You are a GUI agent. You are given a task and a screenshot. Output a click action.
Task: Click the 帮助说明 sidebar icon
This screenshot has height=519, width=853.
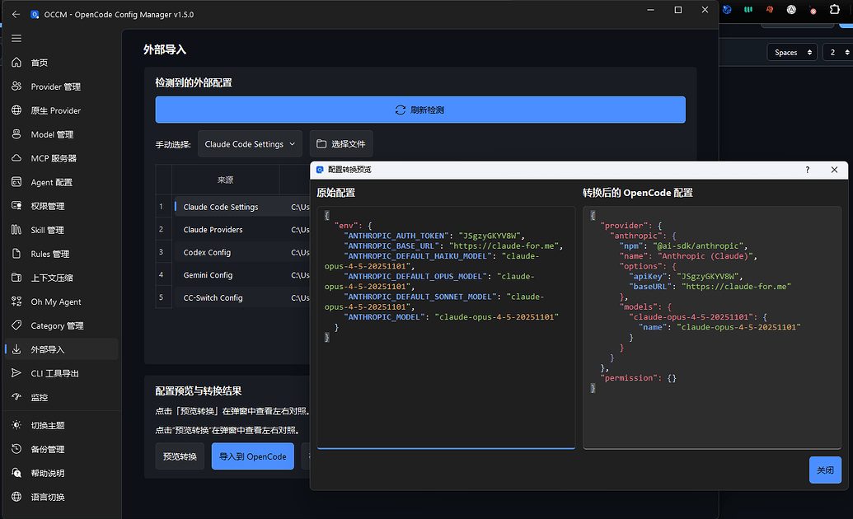click(16, 474)
